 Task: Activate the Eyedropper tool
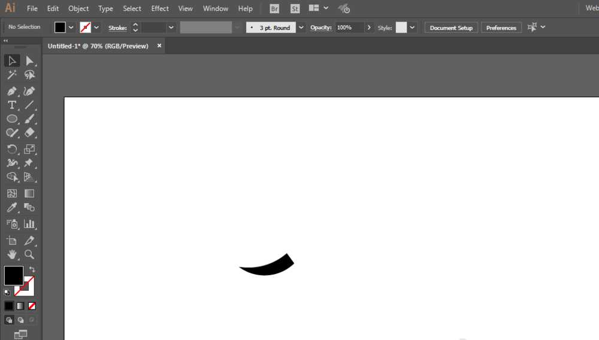pyautogui.click(x=12, y=208)
